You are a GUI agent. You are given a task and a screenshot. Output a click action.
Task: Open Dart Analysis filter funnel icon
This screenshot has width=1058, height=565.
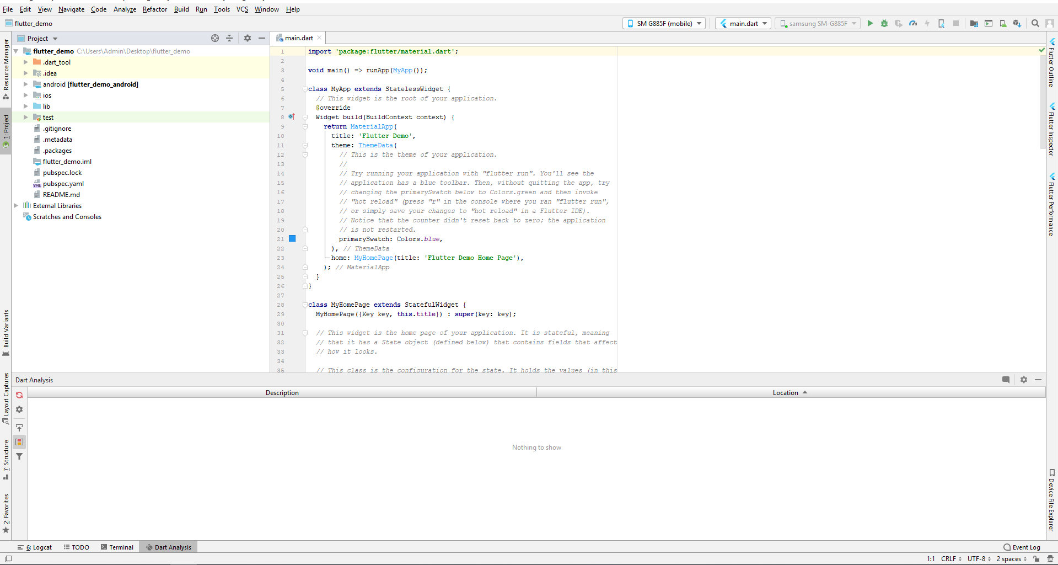[x=19, y=456]
